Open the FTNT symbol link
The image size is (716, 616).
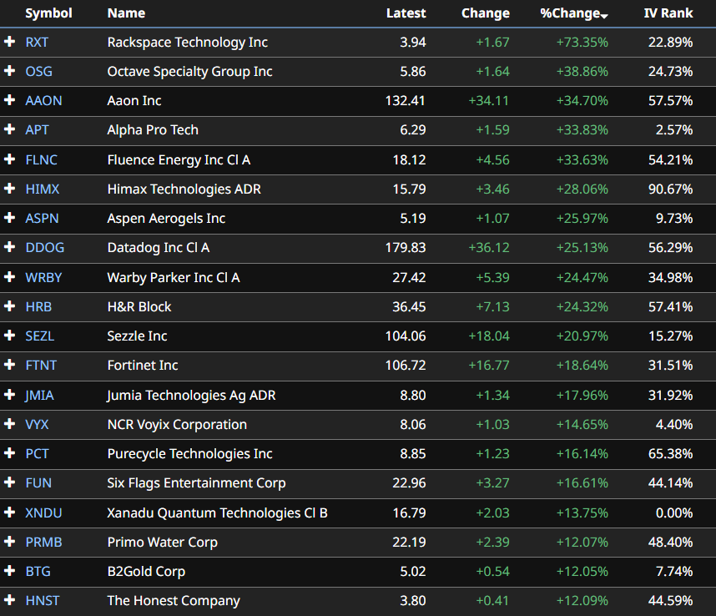tap(41, 366)
